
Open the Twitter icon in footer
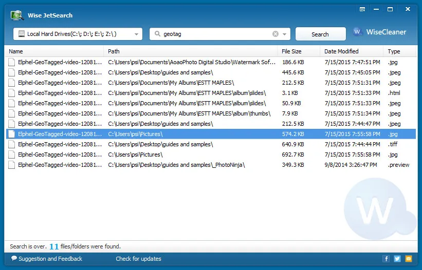click(x=397, y=259)
